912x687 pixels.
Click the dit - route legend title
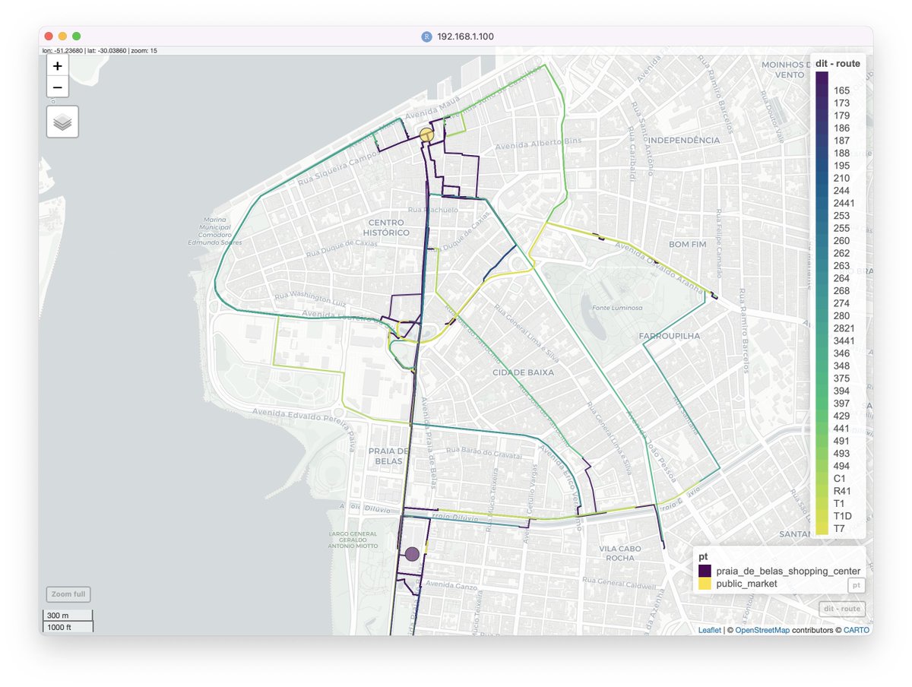tap(838, 64)
